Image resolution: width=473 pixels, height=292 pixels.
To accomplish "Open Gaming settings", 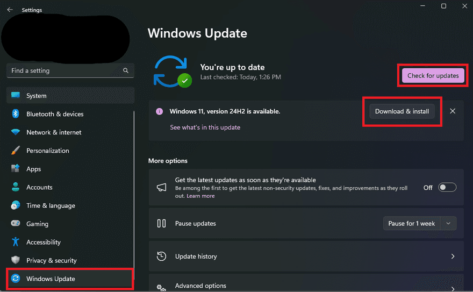I will [x=70, y=224].
